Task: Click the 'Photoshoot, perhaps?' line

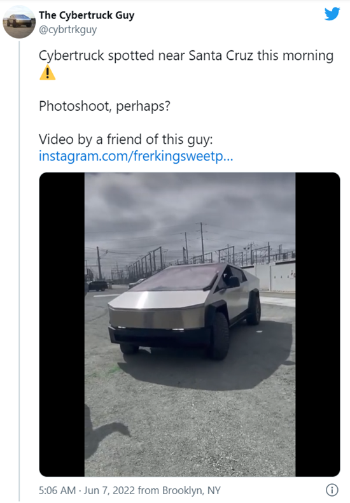Action: coord(104,106)
